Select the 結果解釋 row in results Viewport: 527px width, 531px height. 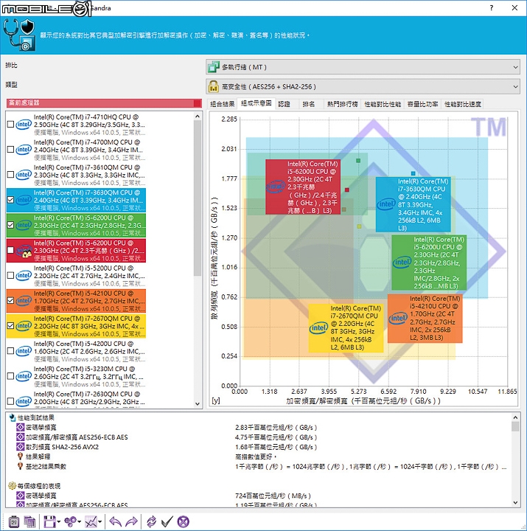coord(261,457)
